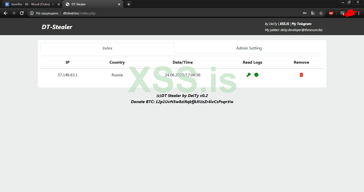364x192 pixels.
Task: Click the Read Logs column header
Action: (x=252, y=62)
